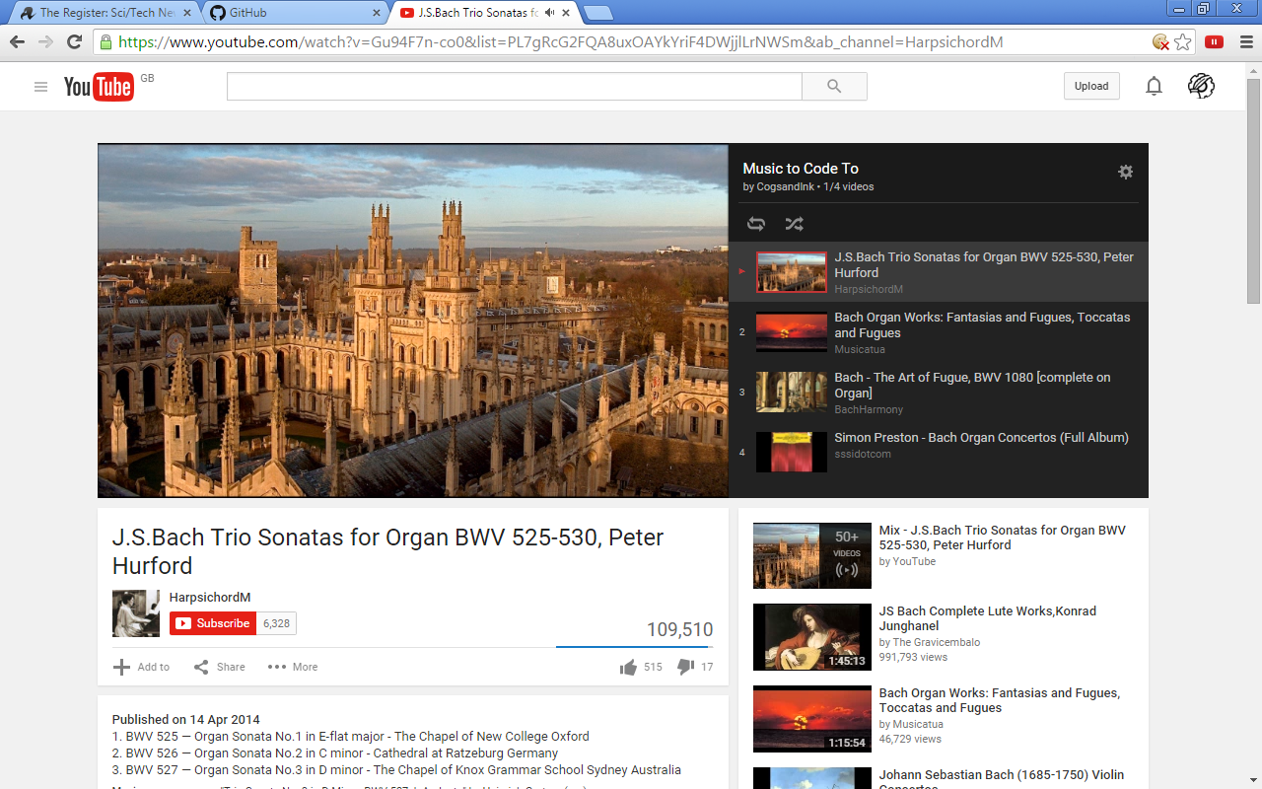This screenshot has width=1262, height=789.
Task: Add video to a playlist
Action: tap(142, 668)
